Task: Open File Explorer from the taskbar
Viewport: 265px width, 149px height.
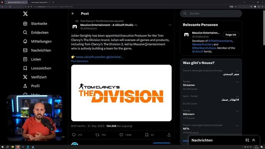Action: coord(13,147)
